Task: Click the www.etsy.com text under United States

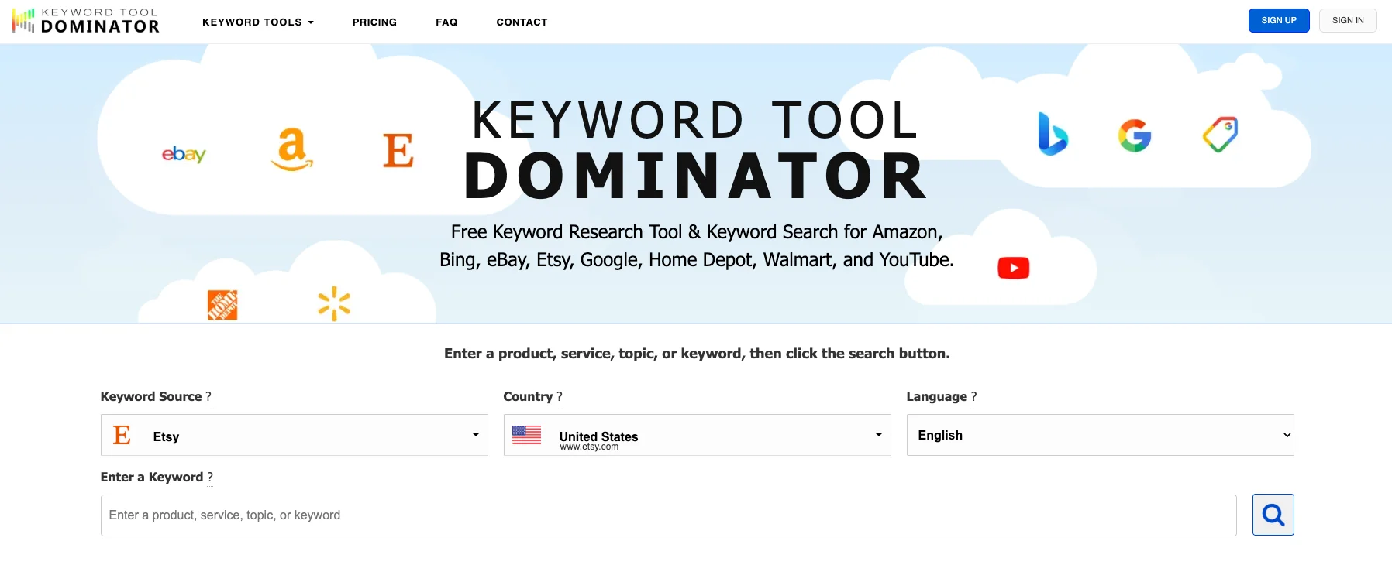Action: (x=589, y=447)
